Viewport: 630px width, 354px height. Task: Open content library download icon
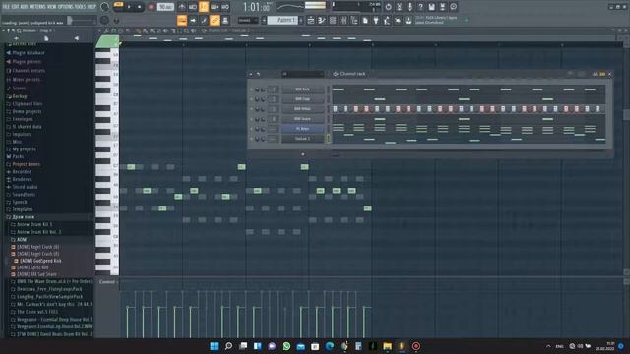409,20
